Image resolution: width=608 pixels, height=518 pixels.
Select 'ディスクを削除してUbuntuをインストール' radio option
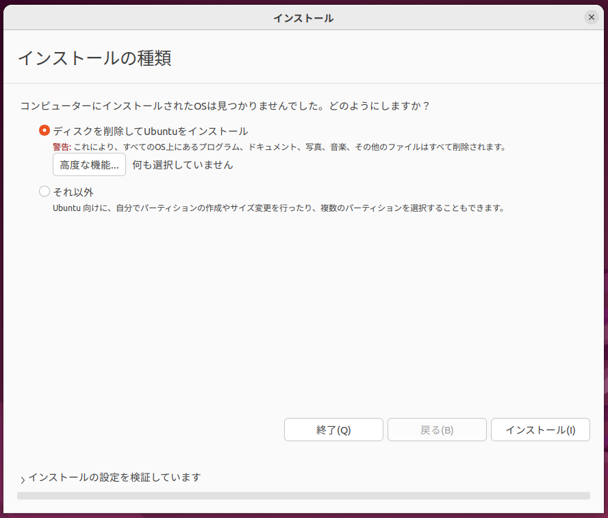point(45,130)
